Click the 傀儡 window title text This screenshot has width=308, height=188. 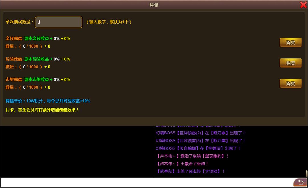154,5
